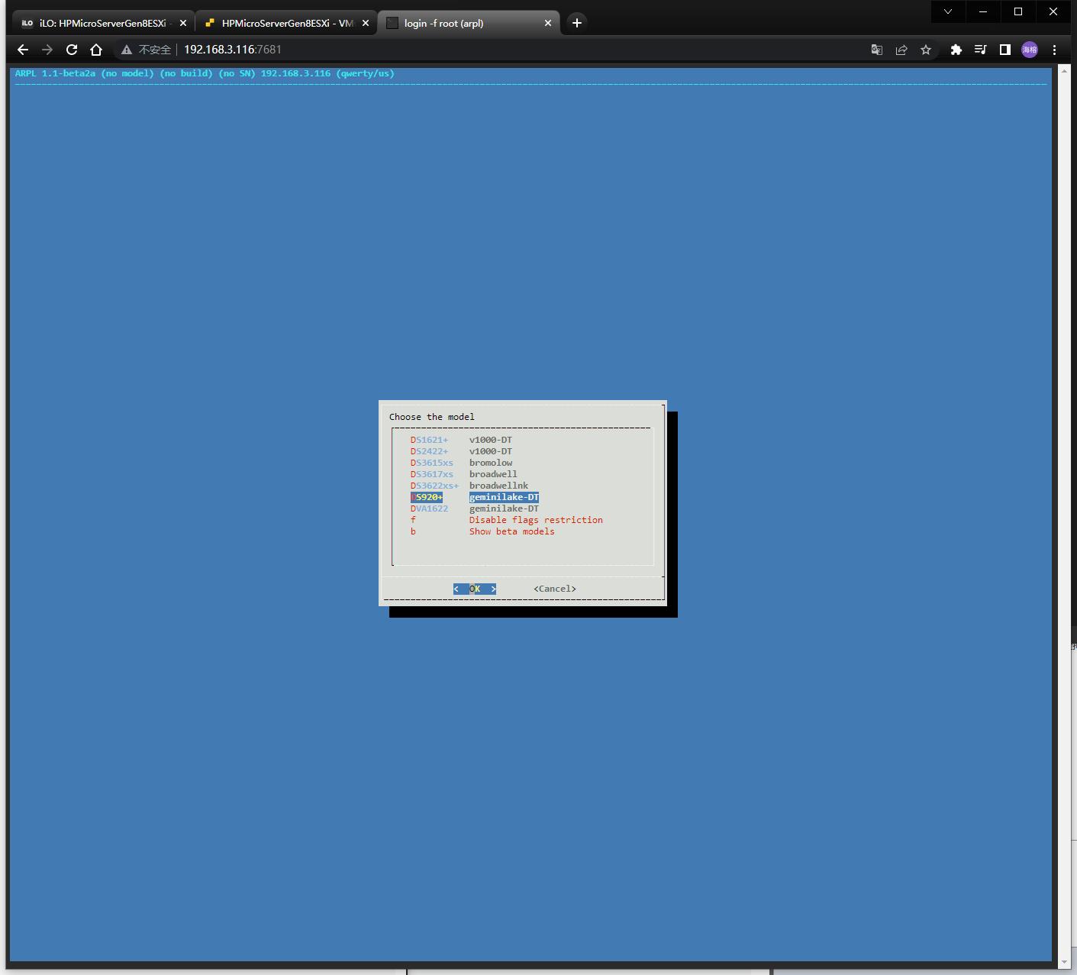Reload the current page
The image size is (1077, 975).
pos(72,50)
